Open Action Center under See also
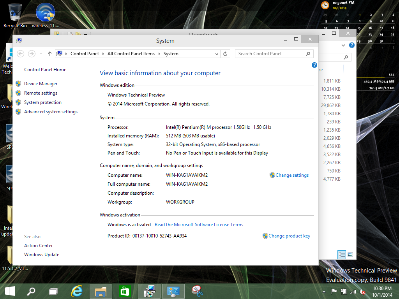399x299 pixels. tap(39, 246)
